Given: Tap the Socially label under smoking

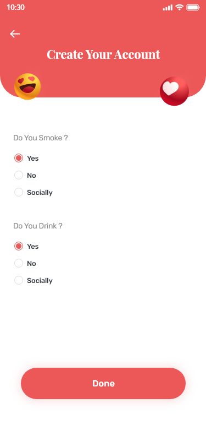Looking at the screenshot, I should click(40, 193).
